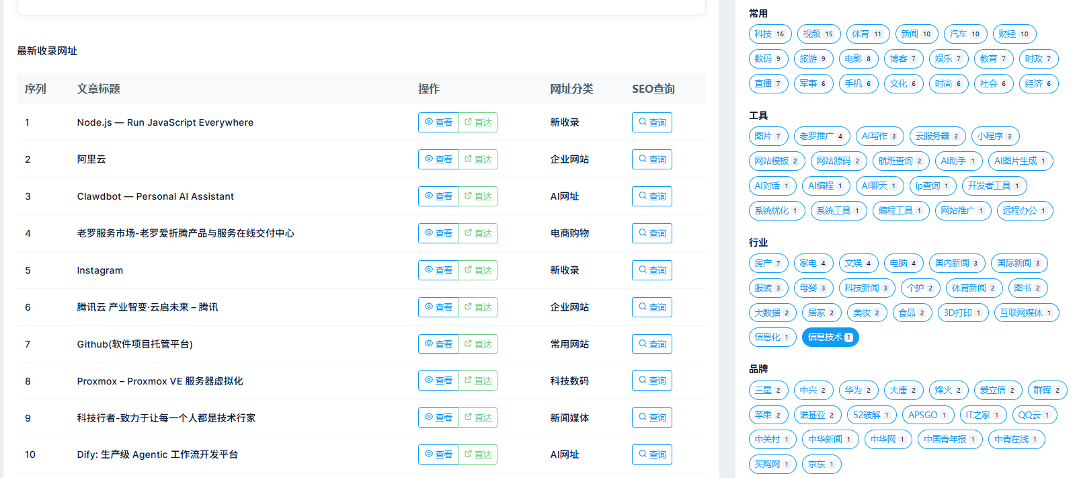Select the 网站模板 2 tag
This screenshot has height=478, width=1077.
click(776, 161)
